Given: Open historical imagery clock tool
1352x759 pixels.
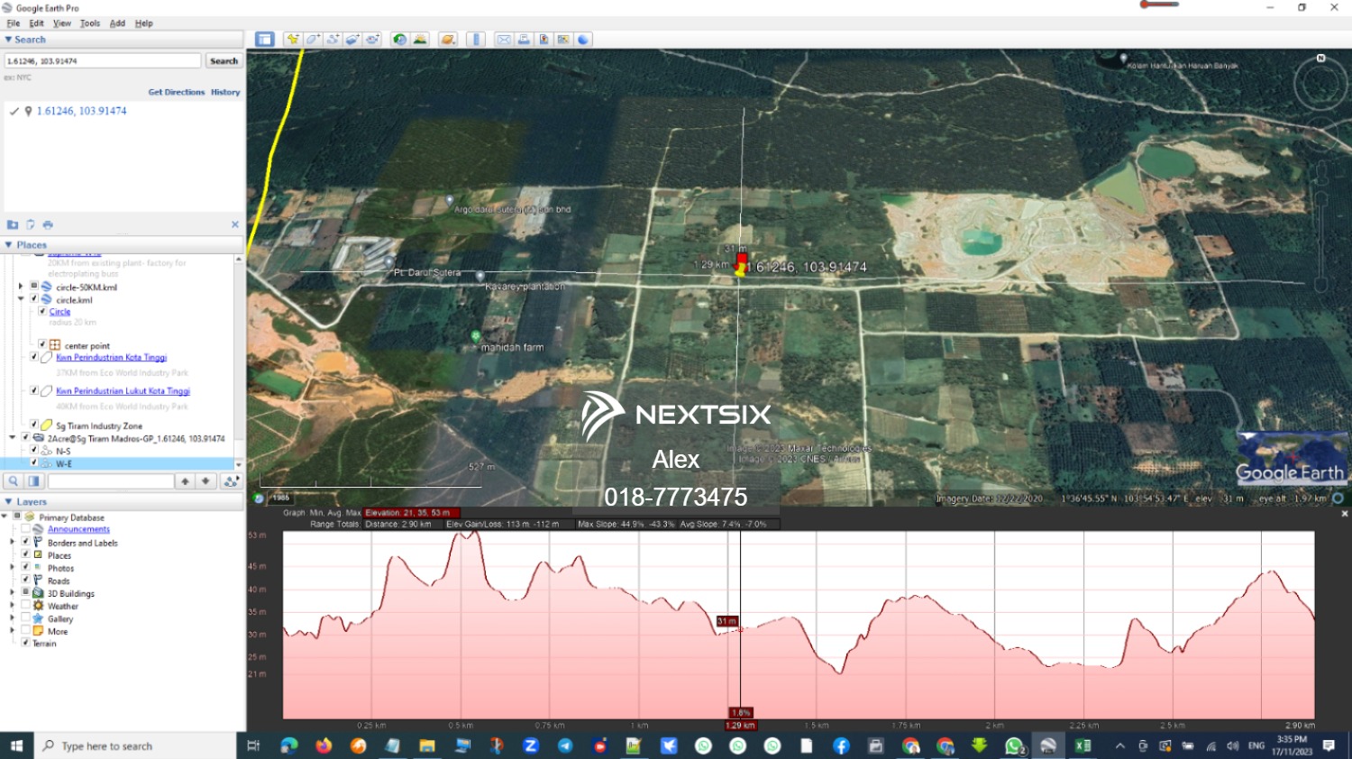Looking at the screenshot, I should click(x=399, y=40).
